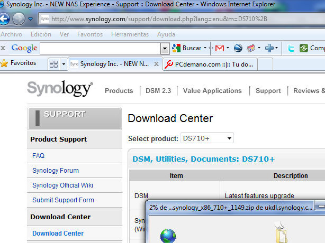Viewport: 325px width, 243px height.
Task: Click the Favoritos star button
Action: [x=18, y=63]
